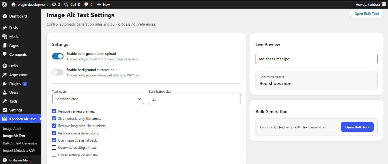Click the Pages icon in sidebar

click(5, 45)
